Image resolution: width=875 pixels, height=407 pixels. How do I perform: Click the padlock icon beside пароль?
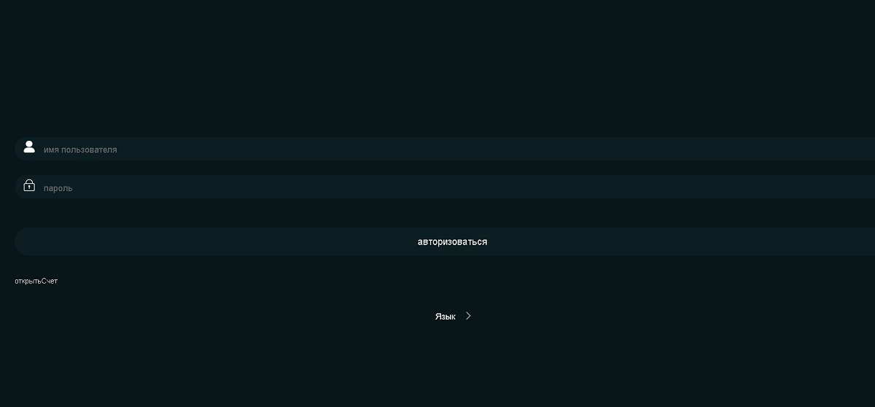[x=29, y=186]
